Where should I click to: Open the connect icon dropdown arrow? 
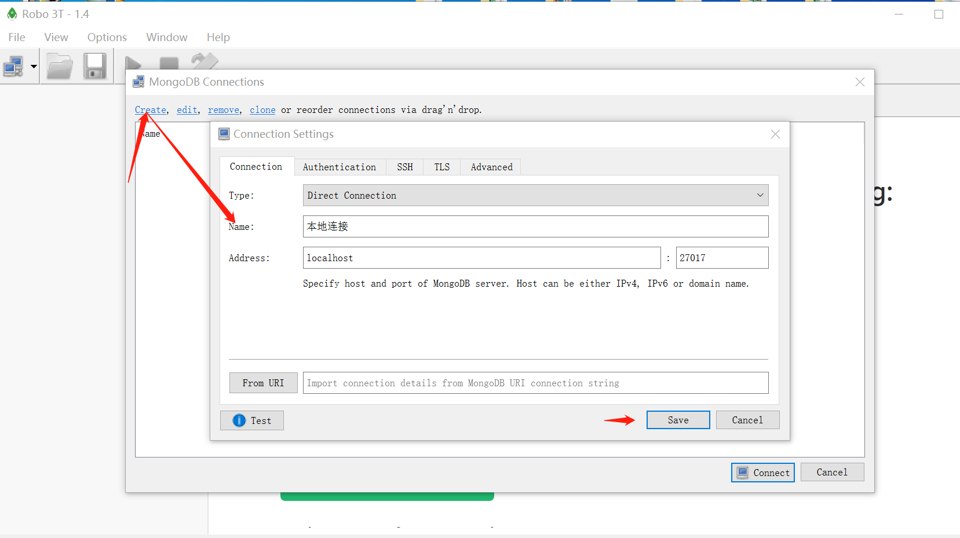coord(34,67)
